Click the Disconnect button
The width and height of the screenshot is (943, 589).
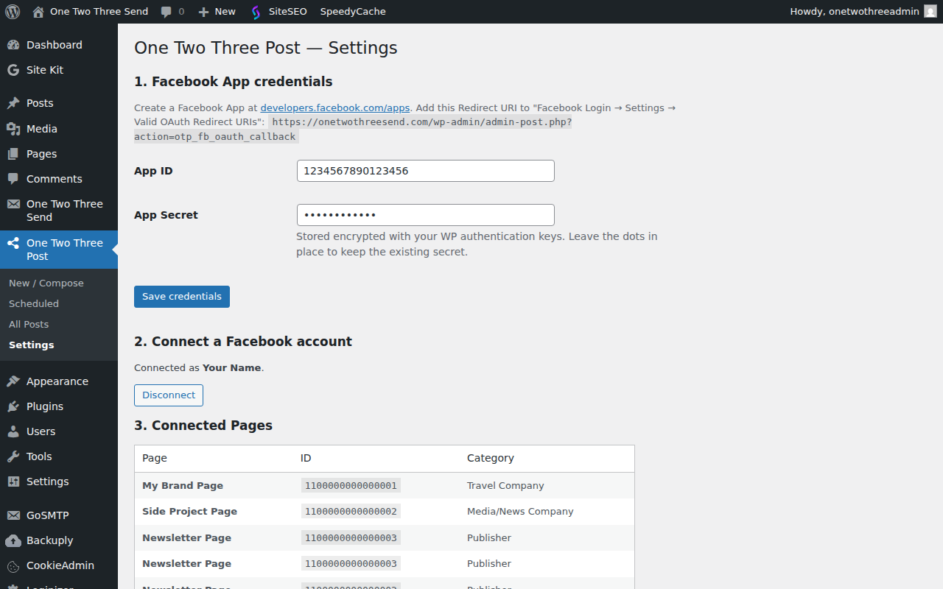point(169,395)
